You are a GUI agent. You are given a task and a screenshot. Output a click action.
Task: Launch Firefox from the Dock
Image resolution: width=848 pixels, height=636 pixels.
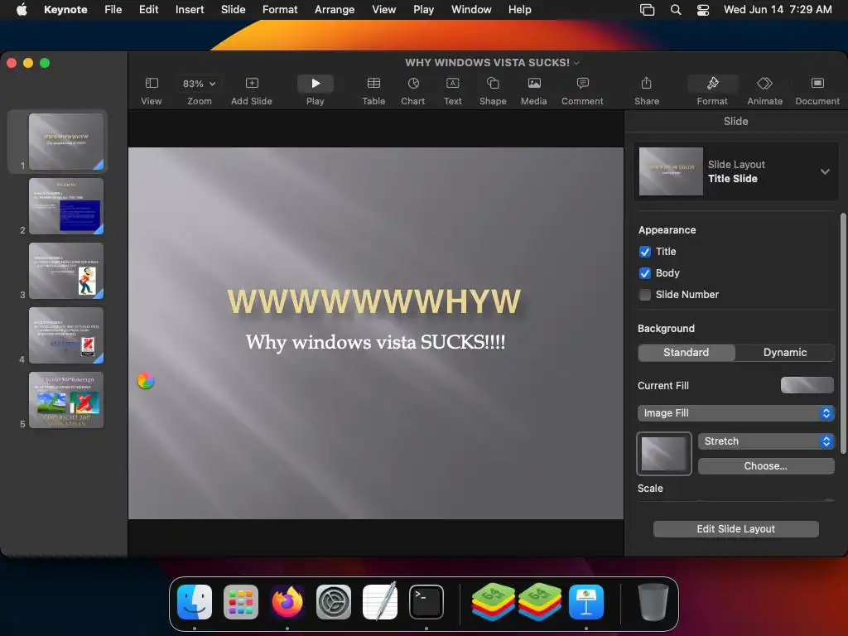point(287,601)
